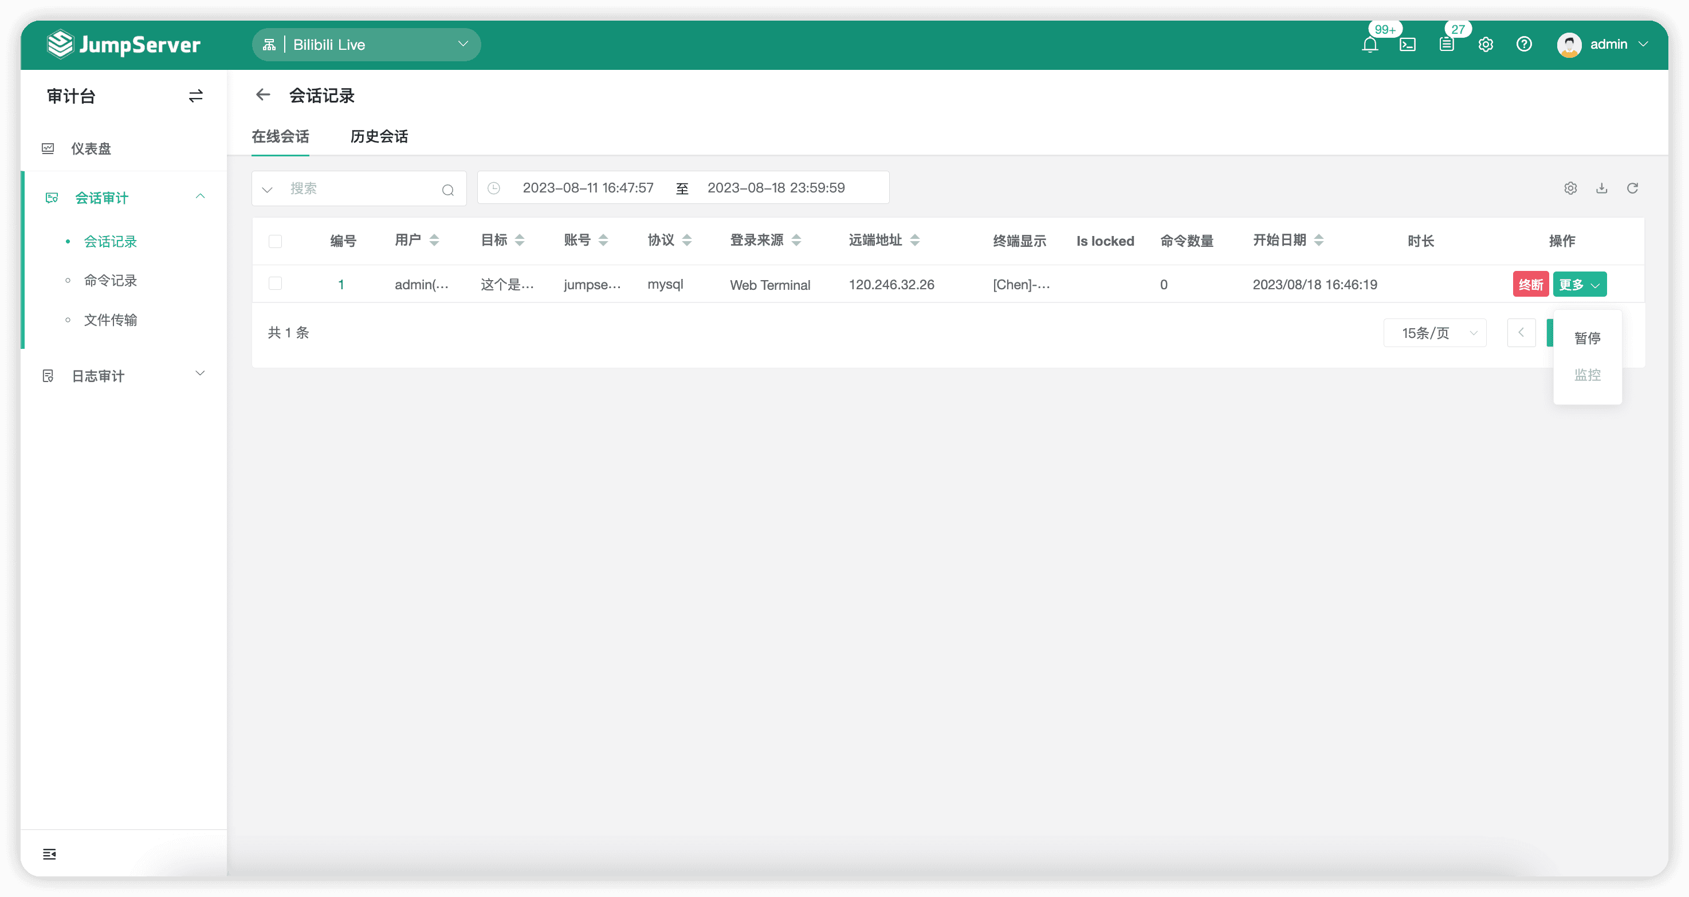1689x897 pixels.
Task: Refresh the session table
Action: [x=1633, y=188]
